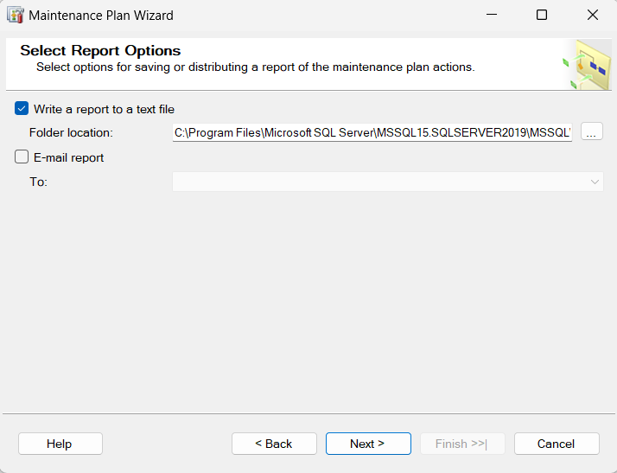Image resolution: width=617 pixels, height=473 pixels.
Task: Browse for folder using the ellipsis button
Action: tap(591, 131)
